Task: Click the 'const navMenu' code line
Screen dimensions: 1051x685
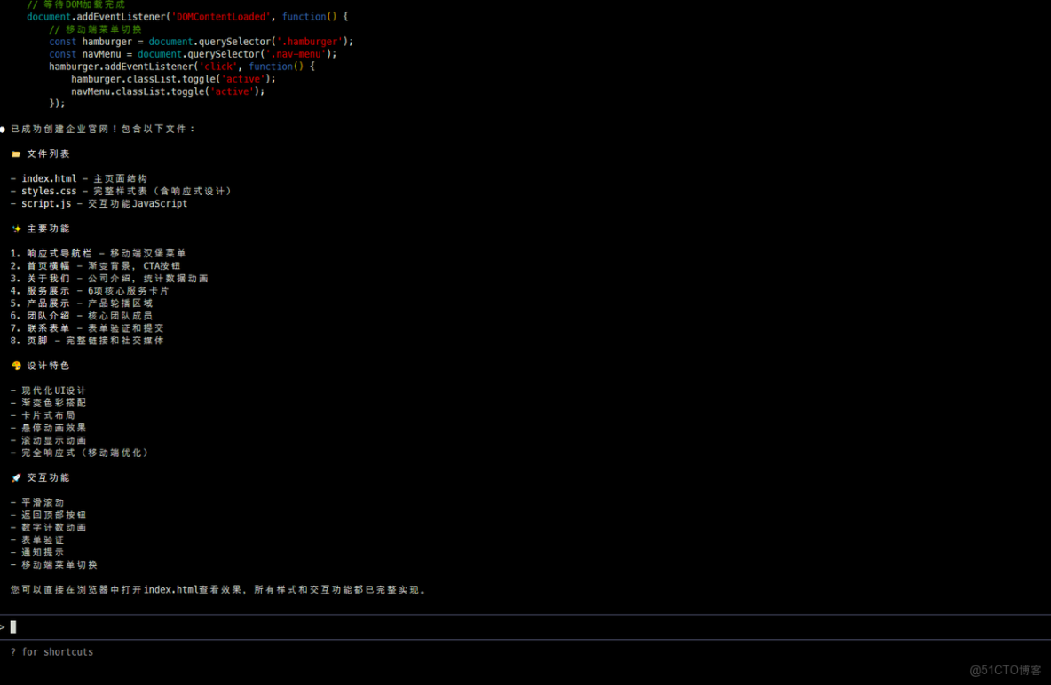Action: click(193, 54)
